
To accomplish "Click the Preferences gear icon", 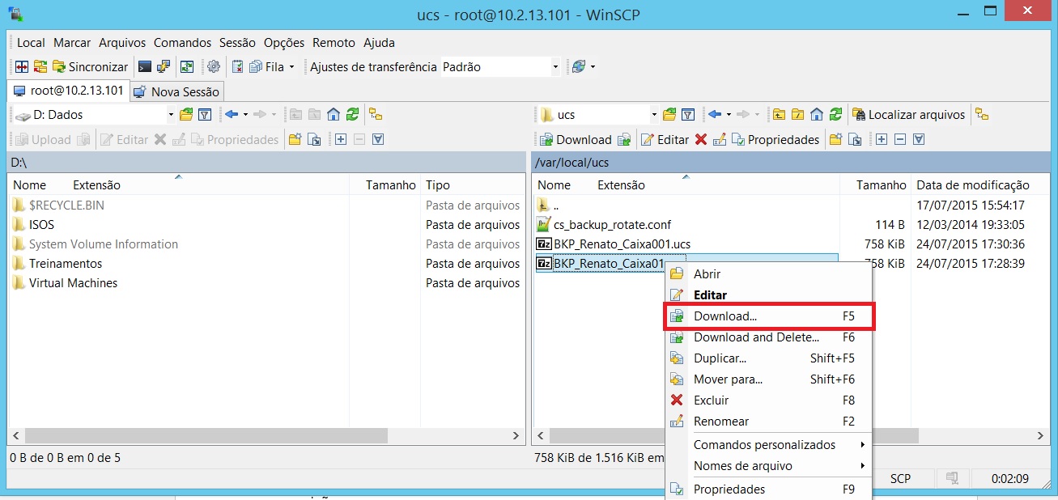I will (214, 67).
